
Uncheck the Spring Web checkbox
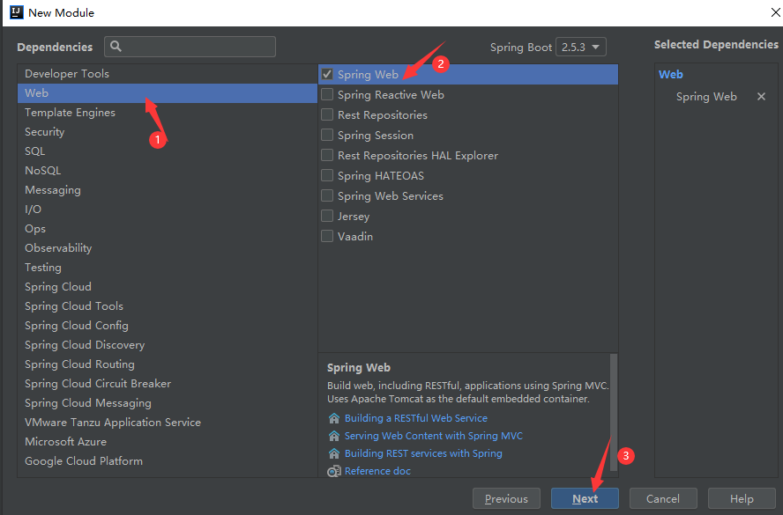327,74
